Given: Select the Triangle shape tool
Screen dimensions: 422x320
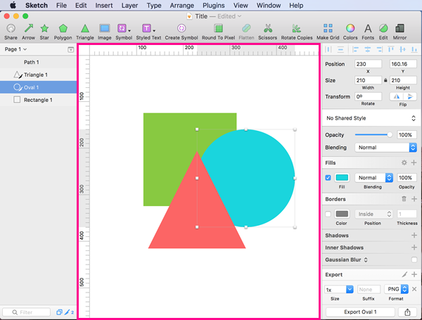Looking at the screenshot, I should tap(85, 29).
